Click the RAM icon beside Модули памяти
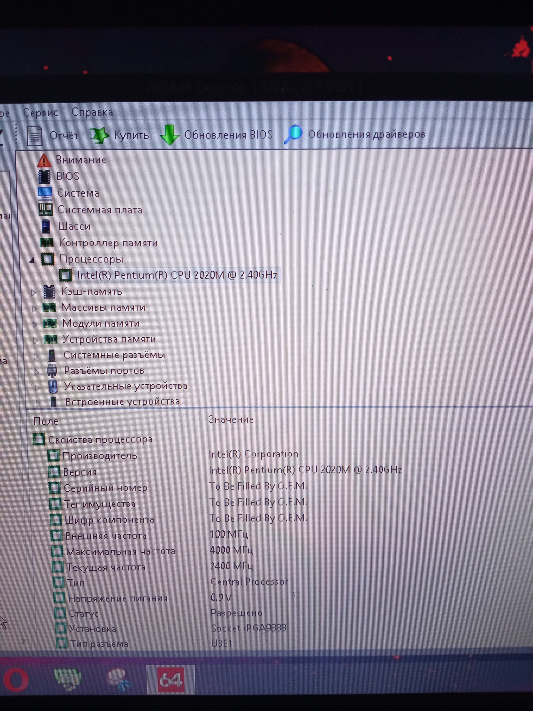533x711 pixels. point(50,323)
